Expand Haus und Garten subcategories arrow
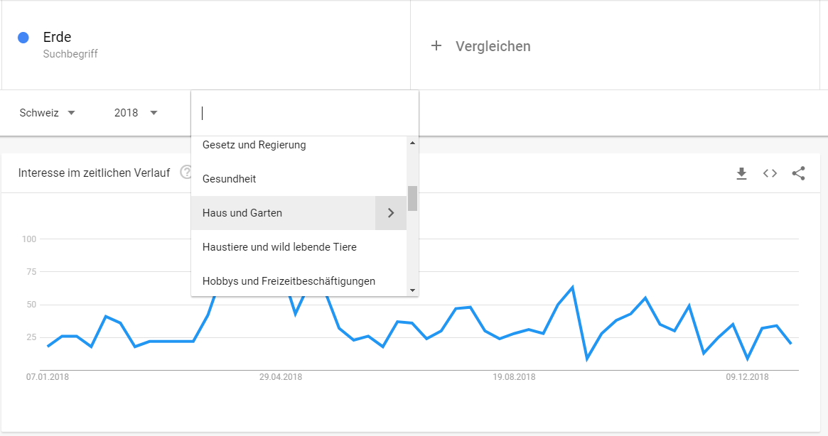This screenshot has height=436, width=828. pyautogui.click(x=391, y=213)
